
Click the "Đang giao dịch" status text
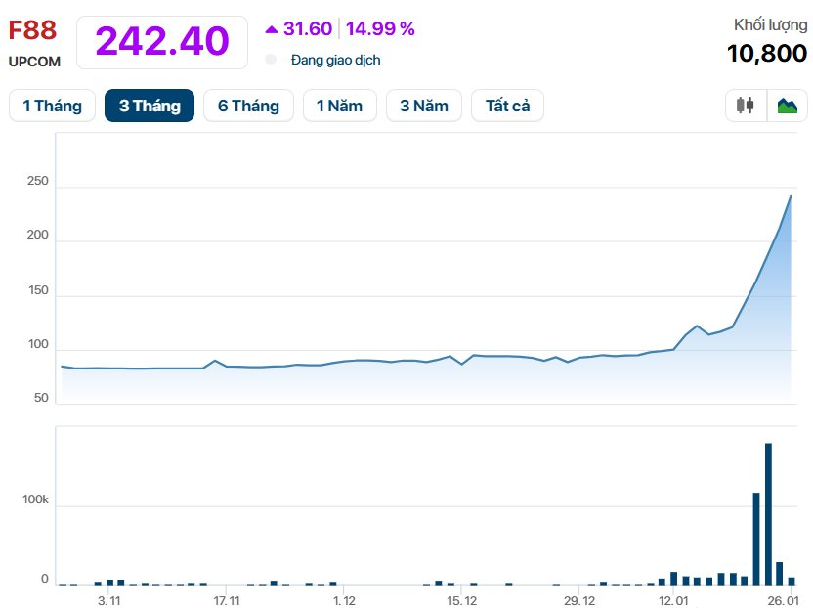click(x=335, y=60)
